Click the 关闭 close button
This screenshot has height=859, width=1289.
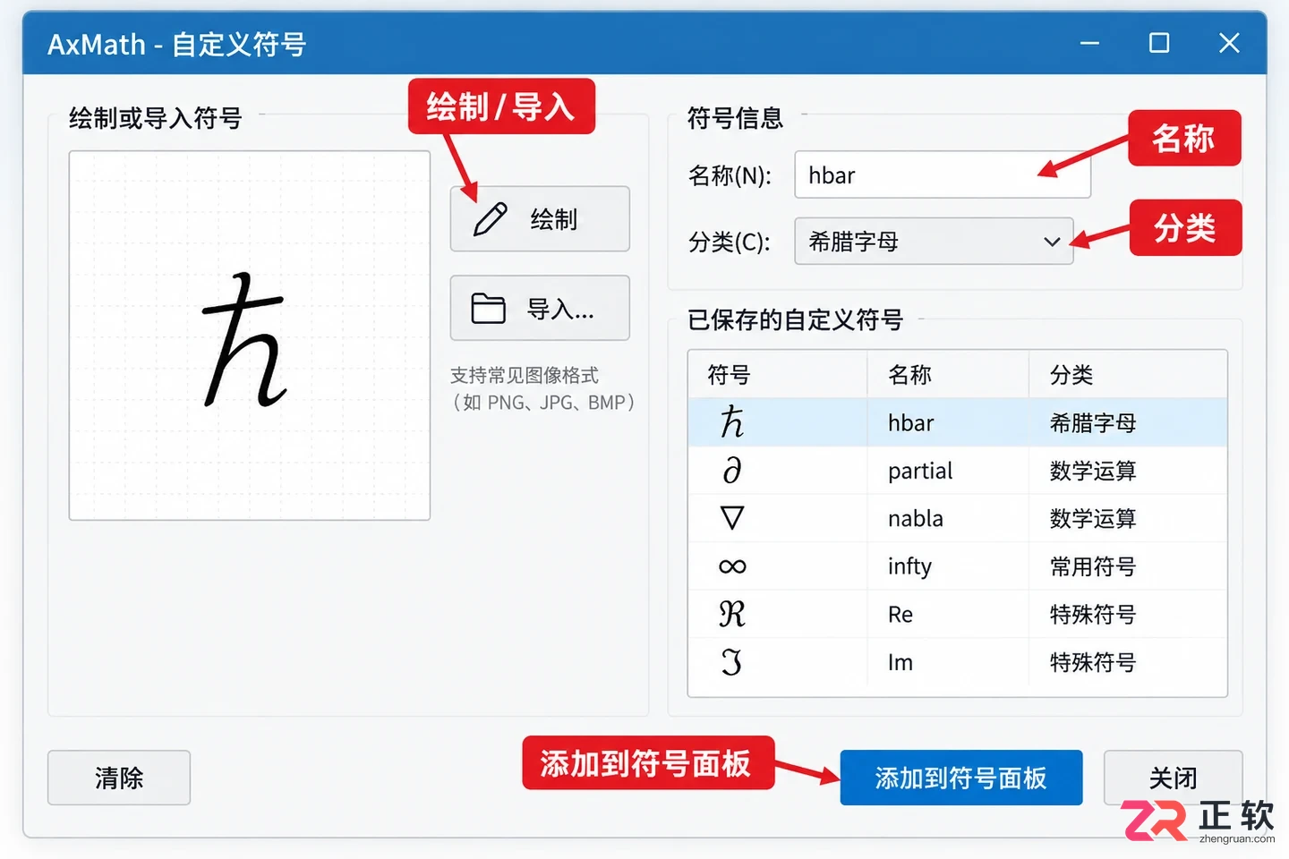pyautogui.click(x=1173, y=778)
